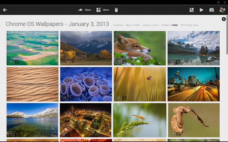Click the +1 on the fox photo
228x142 pixels.
118,62
